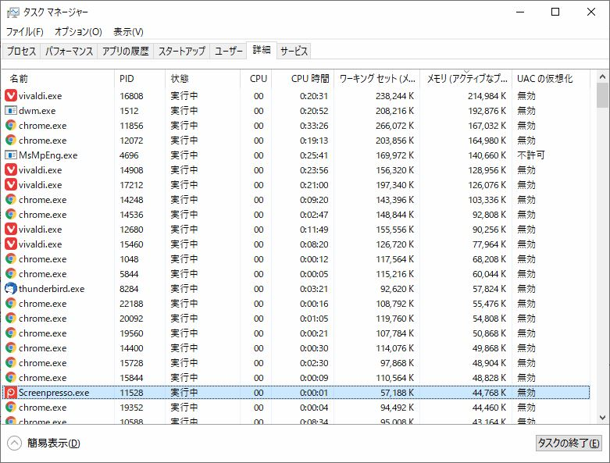Click the 簡易表示(D) text label
This screenshot has width=610, height=463.
(53, 443)
